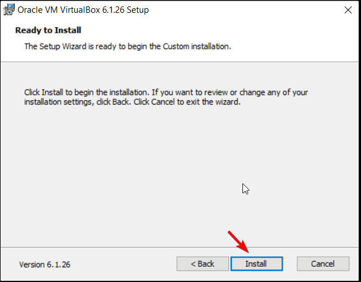Click the Setup Wizard is ready subtitle text
The image size is (361, 282).
(x=128, y=46)
